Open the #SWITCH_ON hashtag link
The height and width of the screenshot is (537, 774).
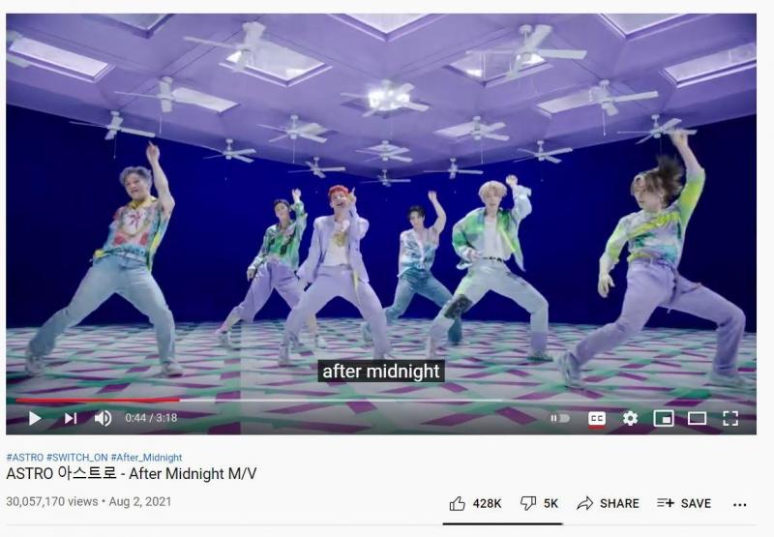[x=77, y=458]
